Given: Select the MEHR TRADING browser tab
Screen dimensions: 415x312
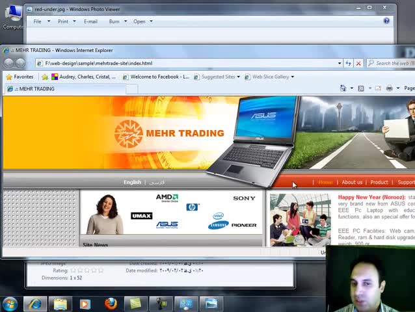Looking at the screenshot, I should [x=65, y=89].
